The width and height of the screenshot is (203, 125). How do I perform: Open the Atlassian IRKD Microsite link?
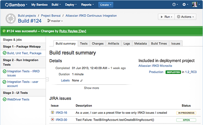pyautogui.click(x=155, y=66)
